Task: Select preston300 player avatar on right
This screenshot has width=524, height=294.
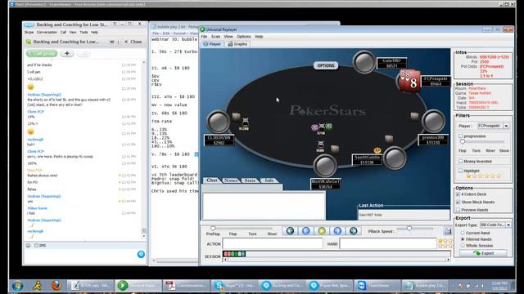Action: [x=433, y=121]
